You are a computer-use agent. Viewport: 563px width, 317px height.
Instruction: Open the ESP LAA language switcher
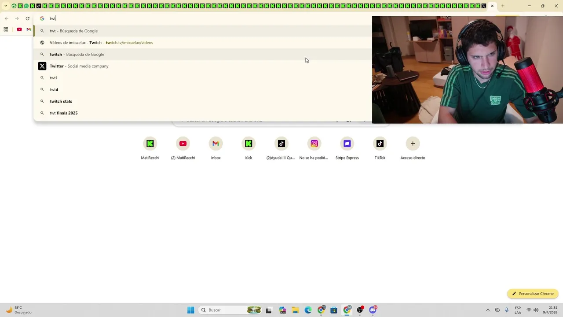point(518,310)
